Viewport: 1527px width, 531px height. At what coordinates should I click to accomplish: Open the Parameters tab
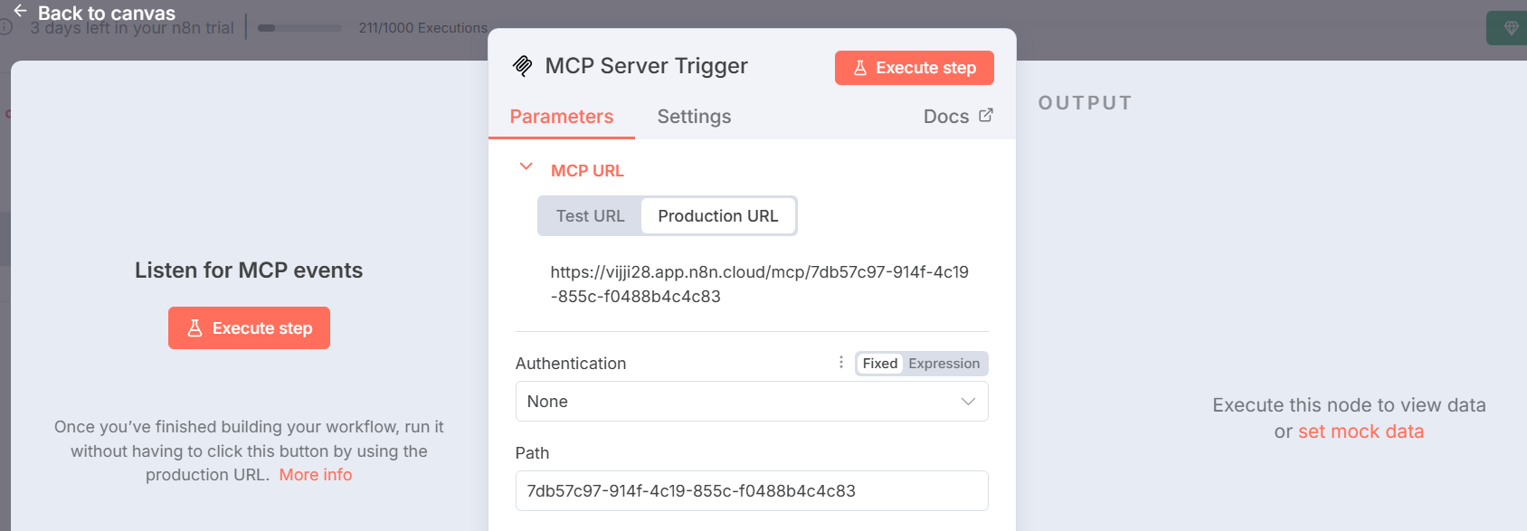coord(561,117)
